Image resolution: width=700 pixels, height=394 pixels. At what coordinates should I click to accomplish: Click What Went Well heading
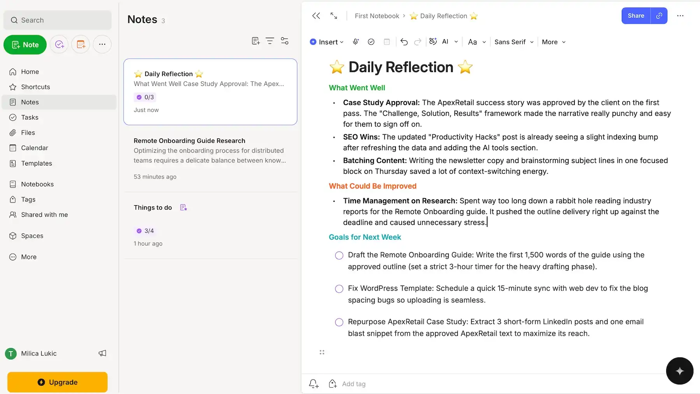(x=357, y=88)
